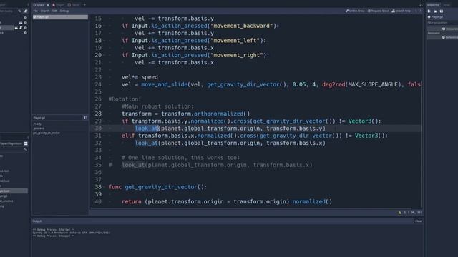458x257 pixels.
Task: Click the Output panel header label
Action: pos(37,221)
